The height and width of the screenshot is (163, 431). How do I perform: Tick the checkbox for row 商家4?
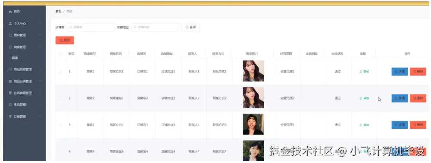[61, 151]
